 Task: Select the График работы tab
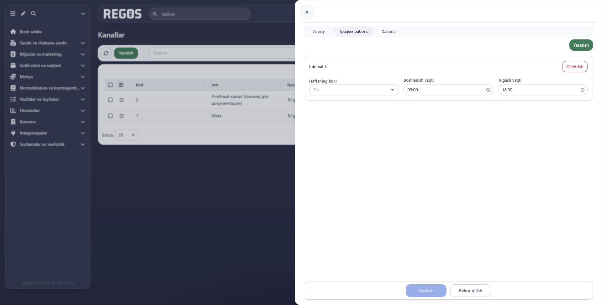click(x=354, y=31)
